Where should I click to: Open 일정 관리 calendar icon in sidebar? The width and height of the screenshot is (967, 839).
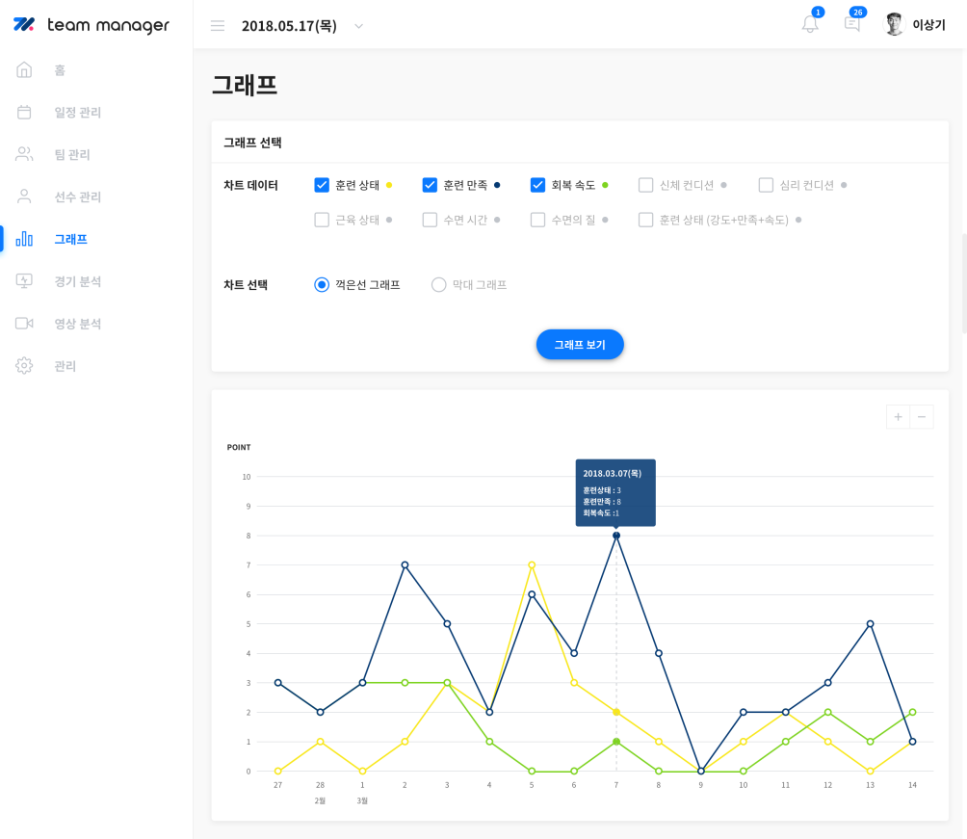(24, 112)
